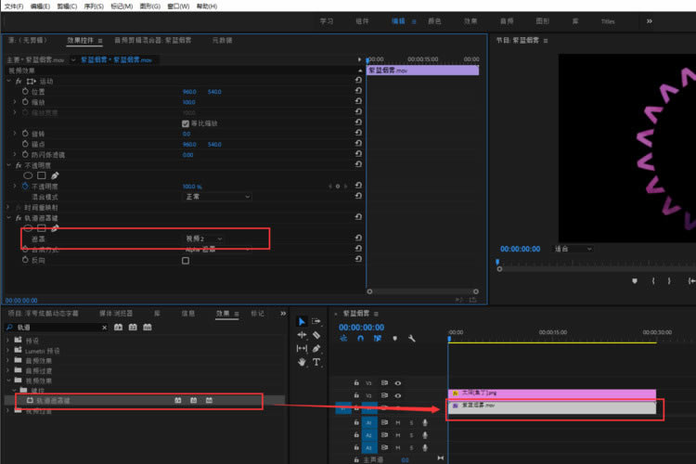The width and height of the screenshot is (696, 464).
Task: Toggle V3 track eye visibility
Action: tap(398, 382)
